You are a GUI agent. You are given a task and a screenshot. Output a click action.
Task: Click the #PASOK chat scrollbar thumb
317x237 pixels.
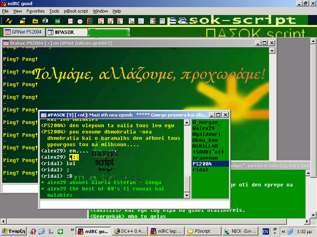[x=187, y=184]
